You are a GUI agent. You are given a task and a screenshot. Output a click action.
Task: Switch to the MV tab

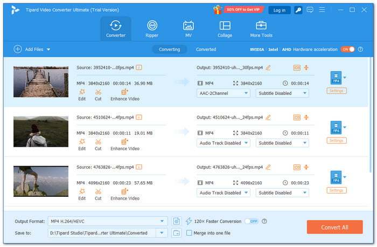(x=188, y=29)
